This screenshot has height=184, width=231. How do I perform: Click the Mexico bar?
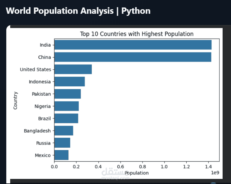click(x=61, y=155)
